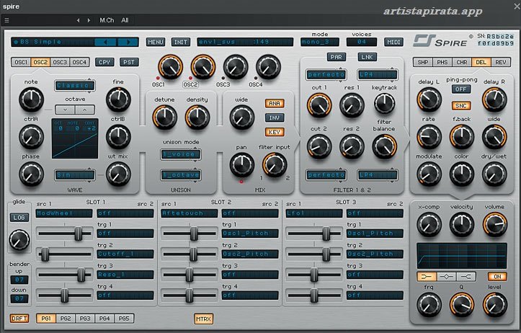Image resolution: width=521 pixels, height=333 pixels.
Task: Open the REV effects tab
Action: pos(501,62)
